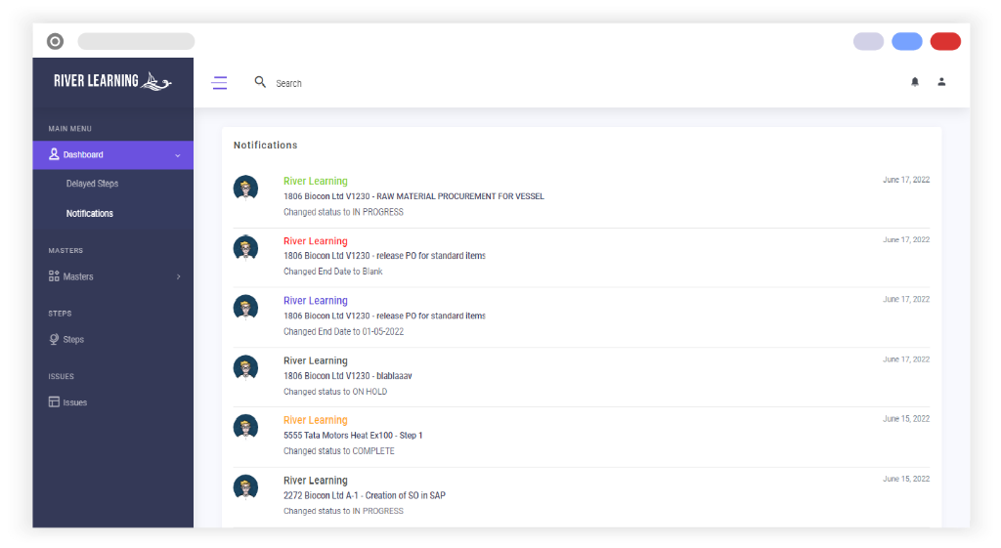
Task: Click the Steps pin icon
Action: click(54, 339)
